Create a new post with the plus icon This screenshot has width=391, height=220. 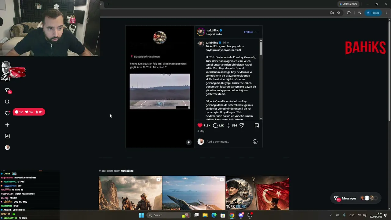[7, 125]
